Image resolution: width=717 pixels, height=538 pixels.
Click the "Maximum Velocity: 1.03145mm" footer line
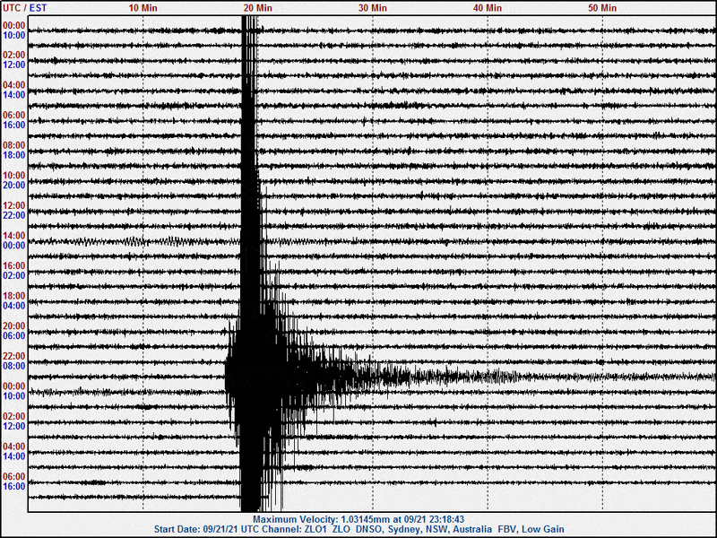[358, 519]
